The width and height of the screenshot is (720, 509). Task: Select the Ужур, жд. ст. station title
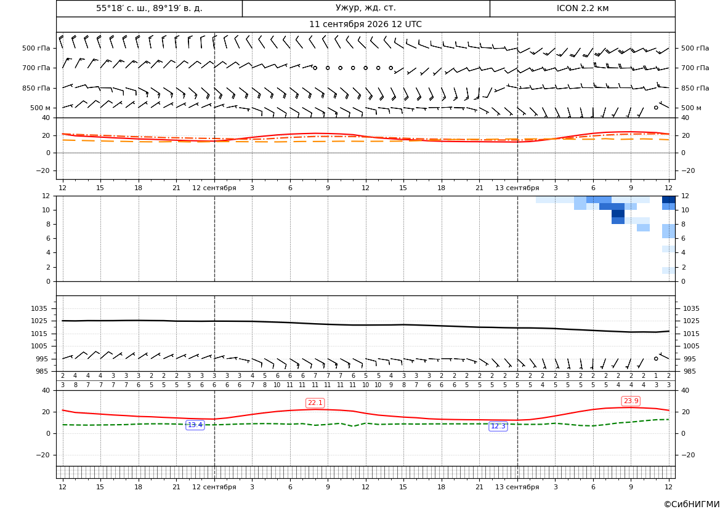[x=365, y=8]
